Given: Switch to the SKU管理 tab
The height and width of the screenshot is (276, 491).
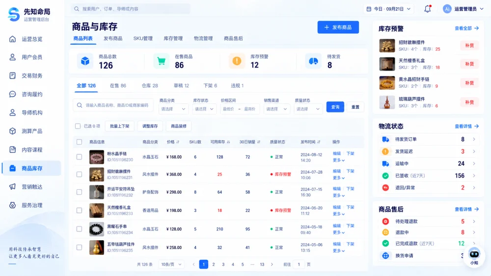Looking at the screenshot, I should tap(143, 38).
